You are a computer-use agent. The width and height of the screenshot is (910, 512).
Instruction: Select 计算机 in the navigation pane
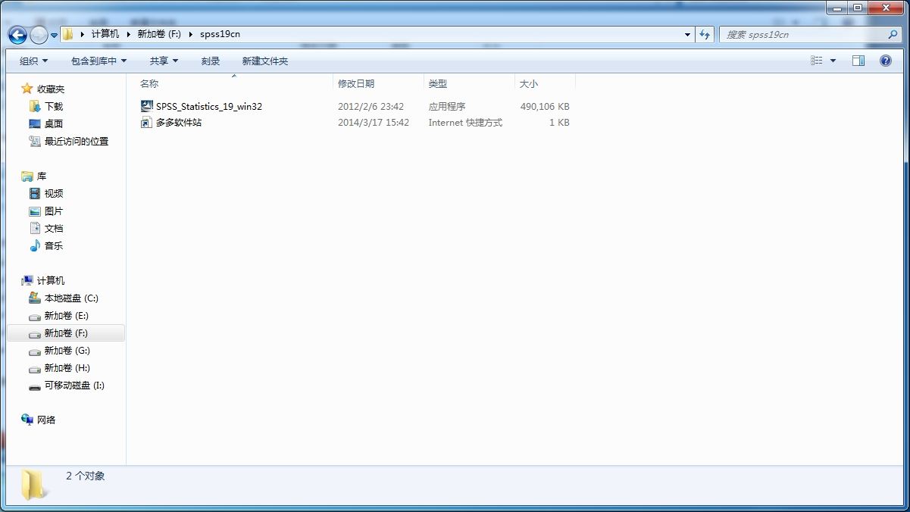point(51,280)
